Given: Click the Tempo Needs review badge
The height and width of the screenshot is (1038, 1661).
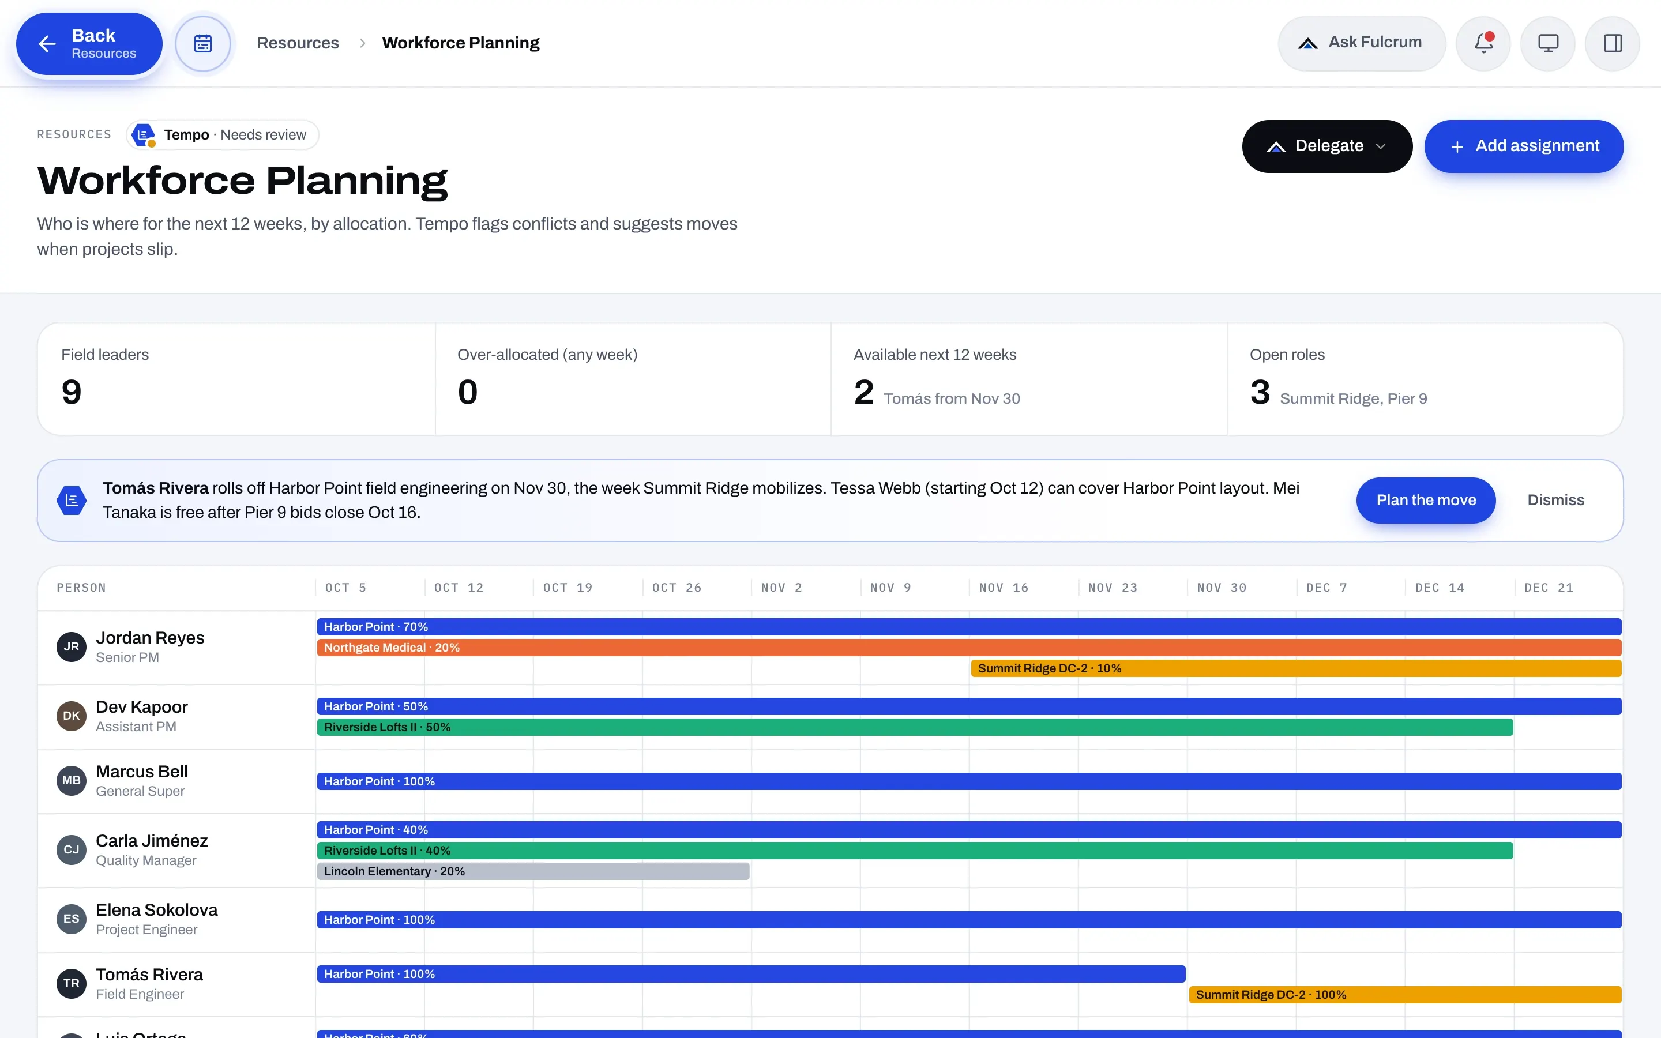Looking at the screenshot, I should [x=223, y=134].
